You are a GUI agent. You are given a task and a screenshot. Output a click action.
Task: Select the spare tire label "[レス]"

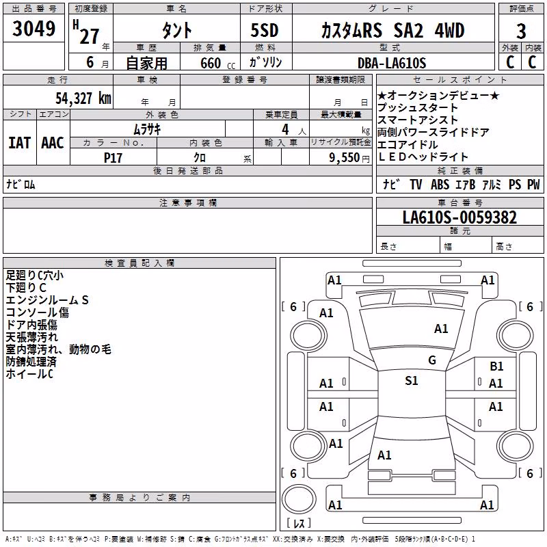click(299, 523)
